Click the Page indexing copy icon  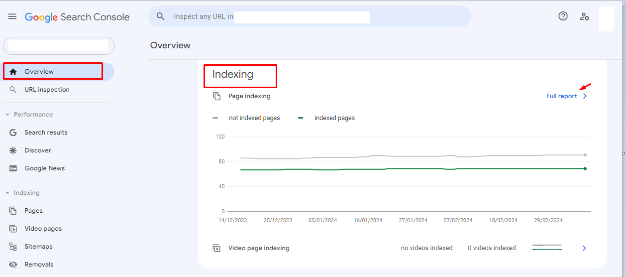(x=217, y=96)
